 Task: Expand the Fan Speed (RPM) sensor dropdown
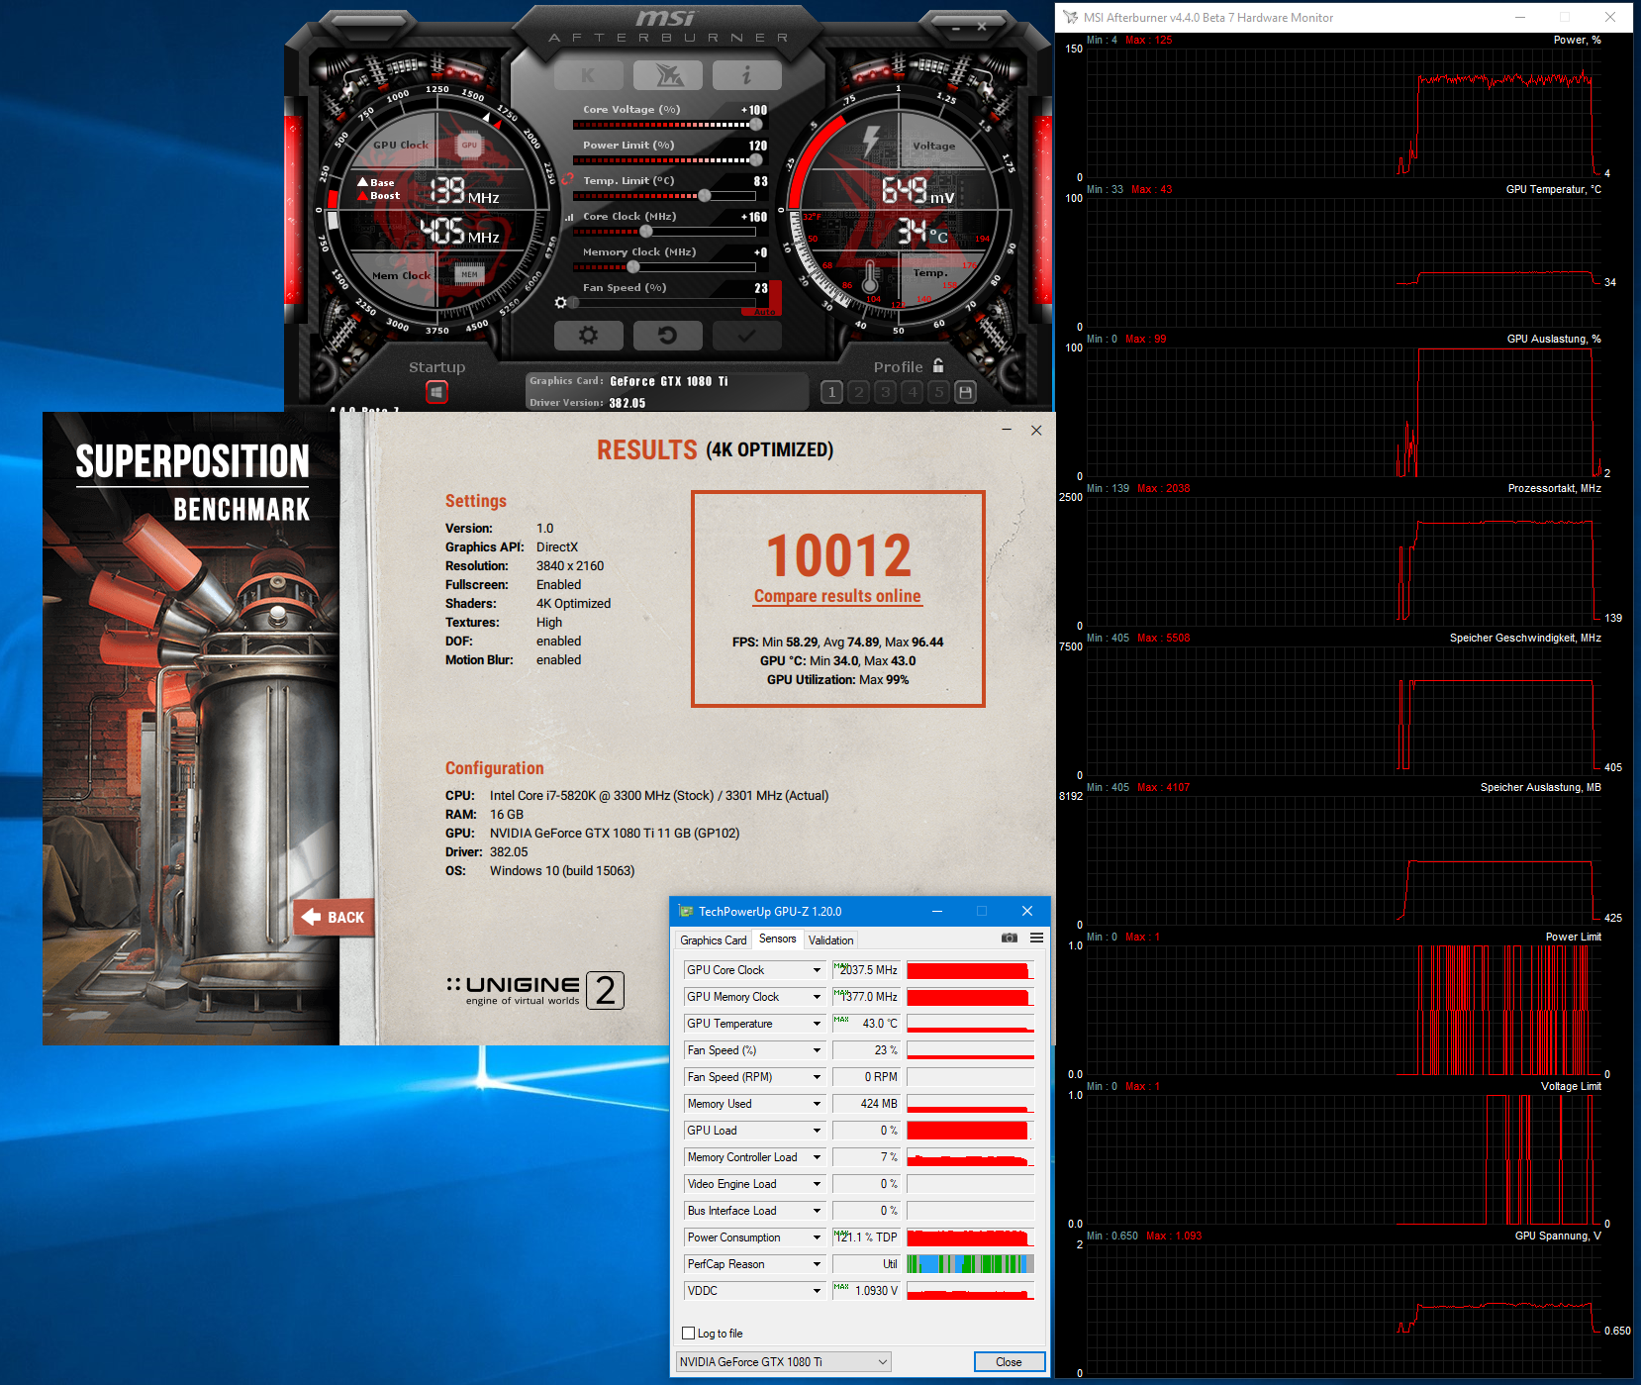pos(817,1077)
